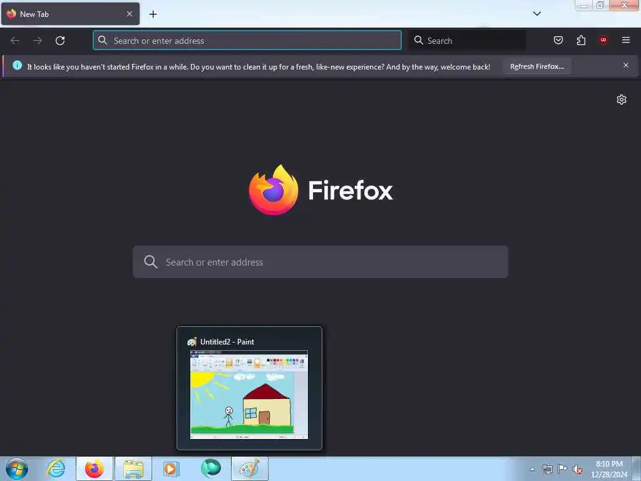Show hidden system tray icons

pos(532,469)
